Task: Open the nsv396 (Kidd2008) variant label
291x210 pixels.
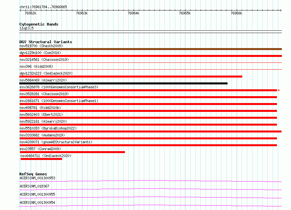Action: point(36,66)
